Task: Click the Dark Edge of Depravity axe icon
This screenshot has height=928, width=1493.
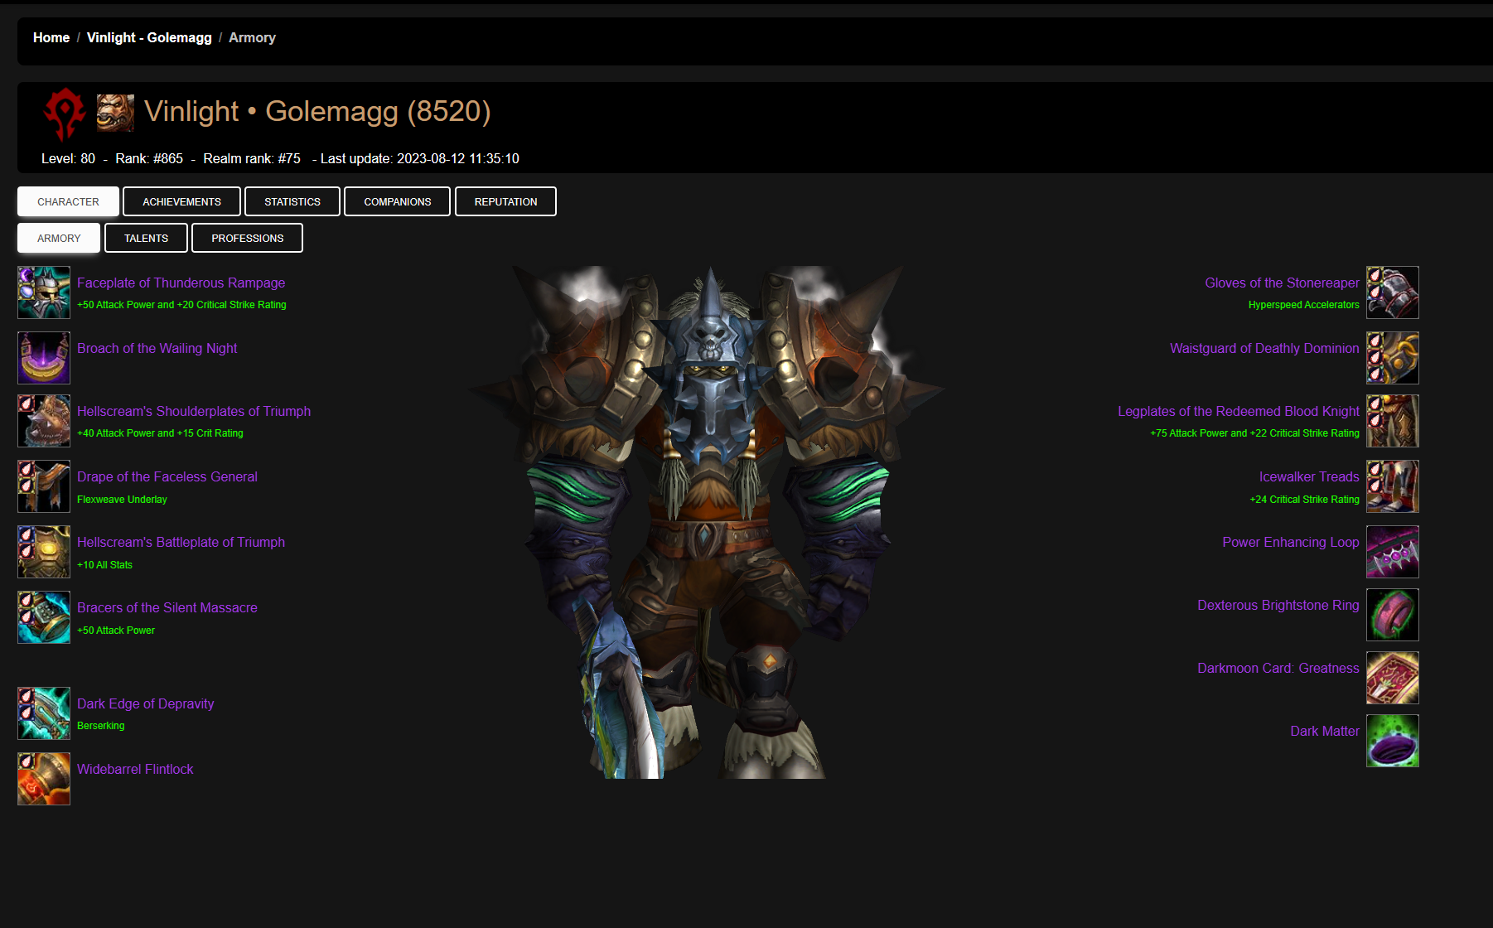Action: [44, 713]
